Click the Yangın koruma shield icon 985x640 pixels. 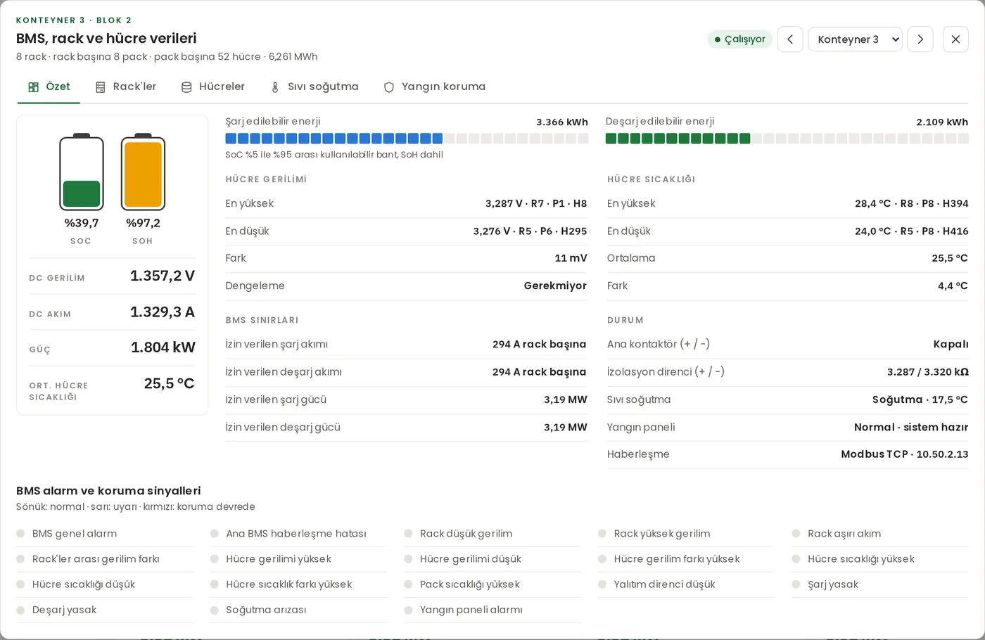[x=389, y=87]
